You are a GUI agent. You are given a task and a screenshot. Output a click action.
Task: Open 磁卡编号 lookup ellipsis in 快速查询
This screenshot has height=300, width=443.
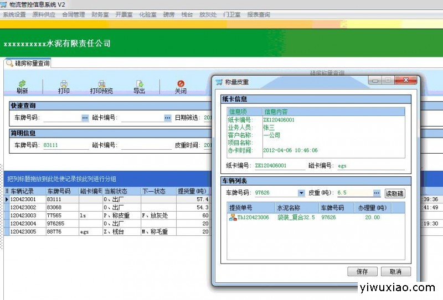coord(168,118)
